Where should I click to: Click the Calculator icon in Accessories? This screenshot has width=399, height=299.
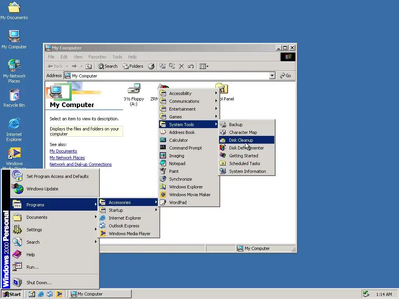pyautogui.click(x=163, y=140)
